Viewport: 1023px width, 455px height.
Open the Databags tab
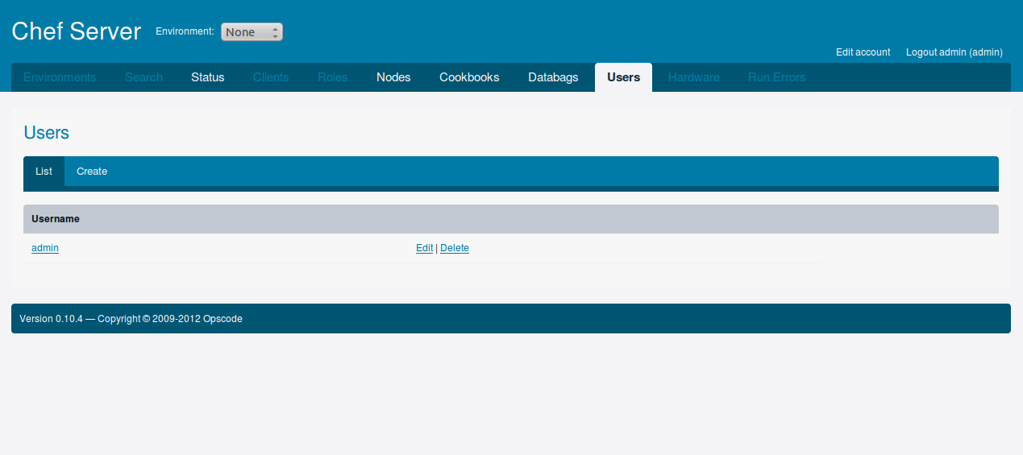tap(553, 77)
